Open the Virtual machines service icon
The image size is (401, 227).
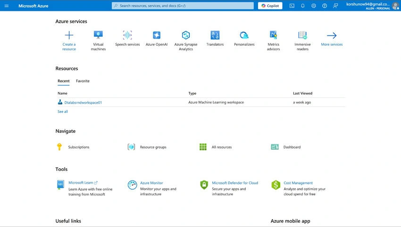click(98, 35)
